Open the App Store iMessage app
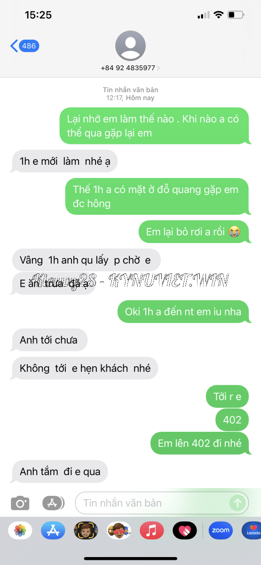 (x=53, y=531)
